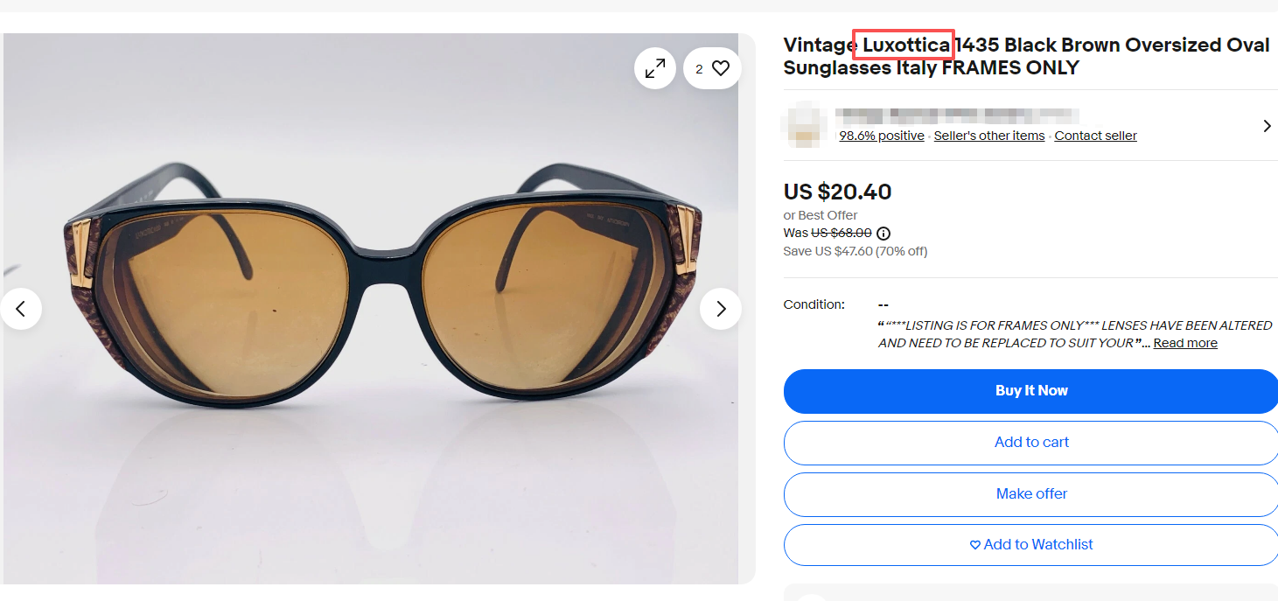
Task: Open the blurred seller name link
Action: click(956, 115)
